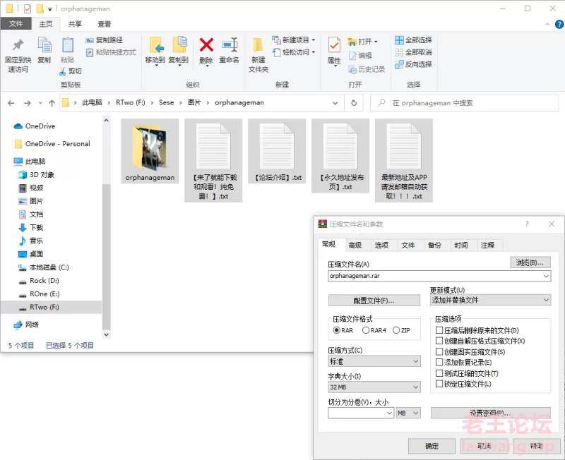Select the RAR archive format radio
The image size is (565, 460).
pyautogui.click(x=337, y=330)
